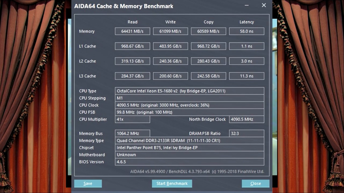Click the North Bridge Clock label
The height and width of the screenshot is (193, 344).
coord(208,119)
